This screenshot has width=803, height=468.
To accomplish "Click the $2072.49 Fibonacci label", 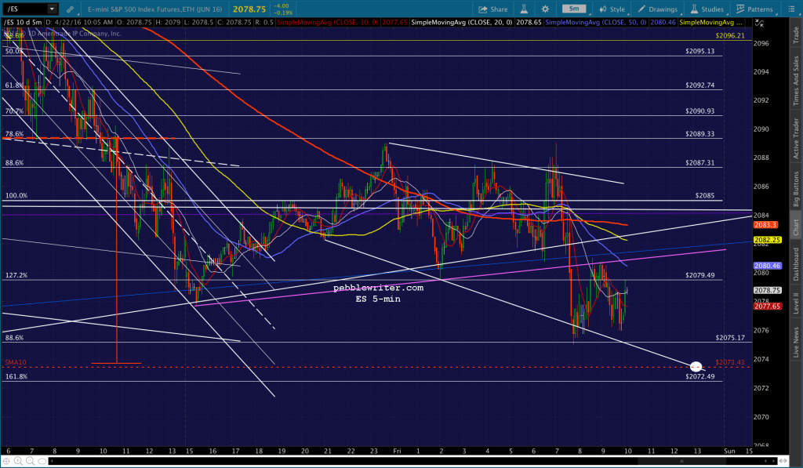I will coord(699,376).
